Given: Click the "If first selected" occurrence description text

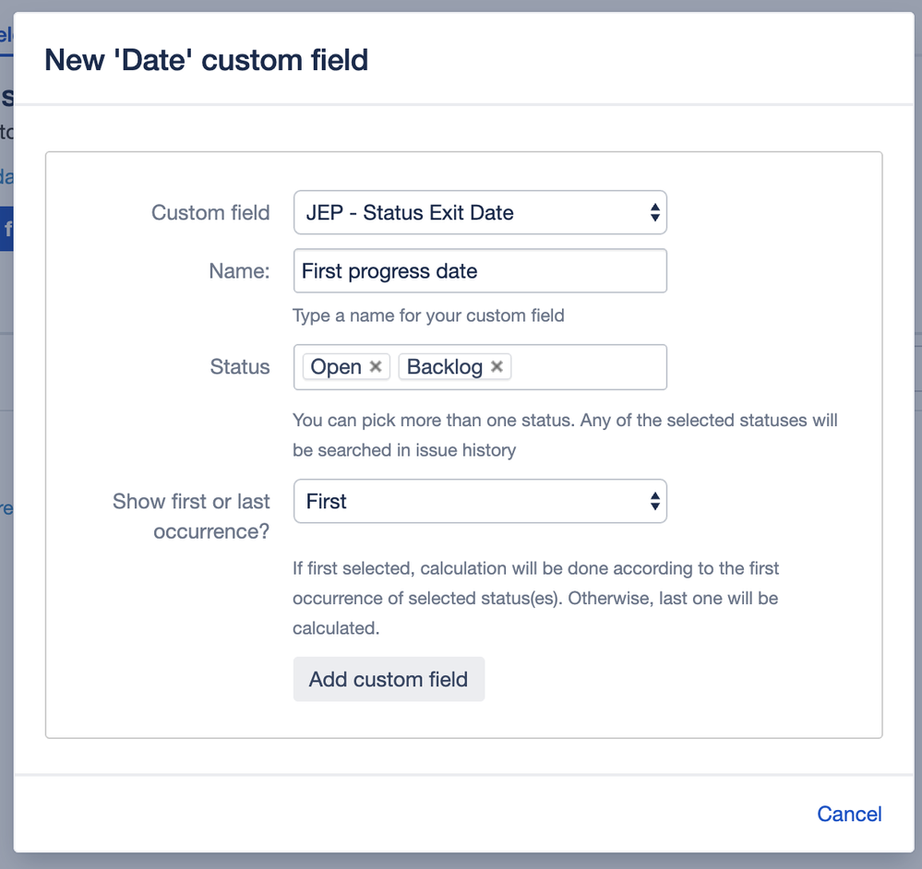Looking at the screenshot, I should tap(535, 598).
